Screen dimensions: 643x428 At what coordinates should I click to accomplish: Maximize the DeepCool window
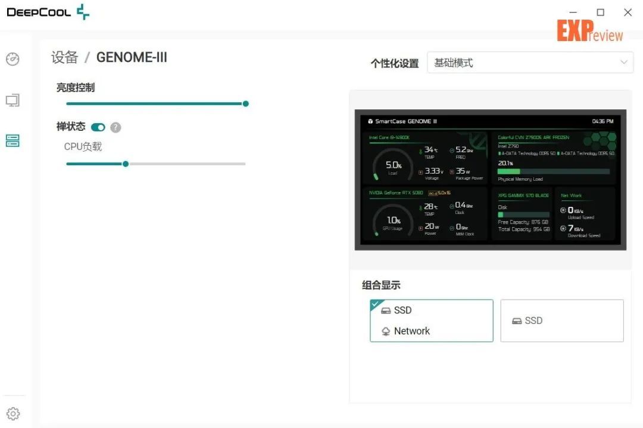pyautogui.click(x=600, y=12)
